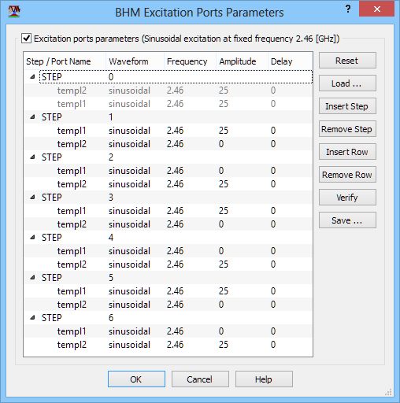Click the Save ... button
Screen dimensions: 400x403
click(x=347, y=220)
